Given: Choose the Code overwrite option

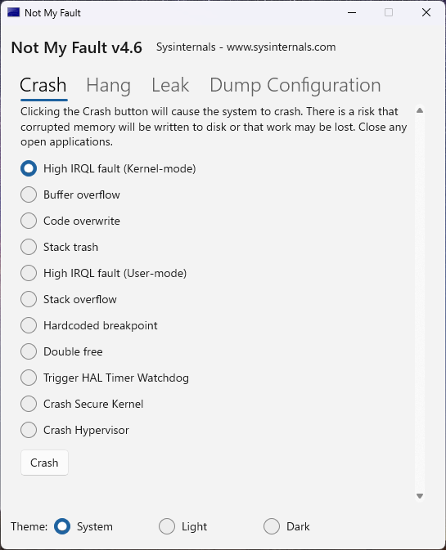Looking at the screenshot, I should (29, 221).
